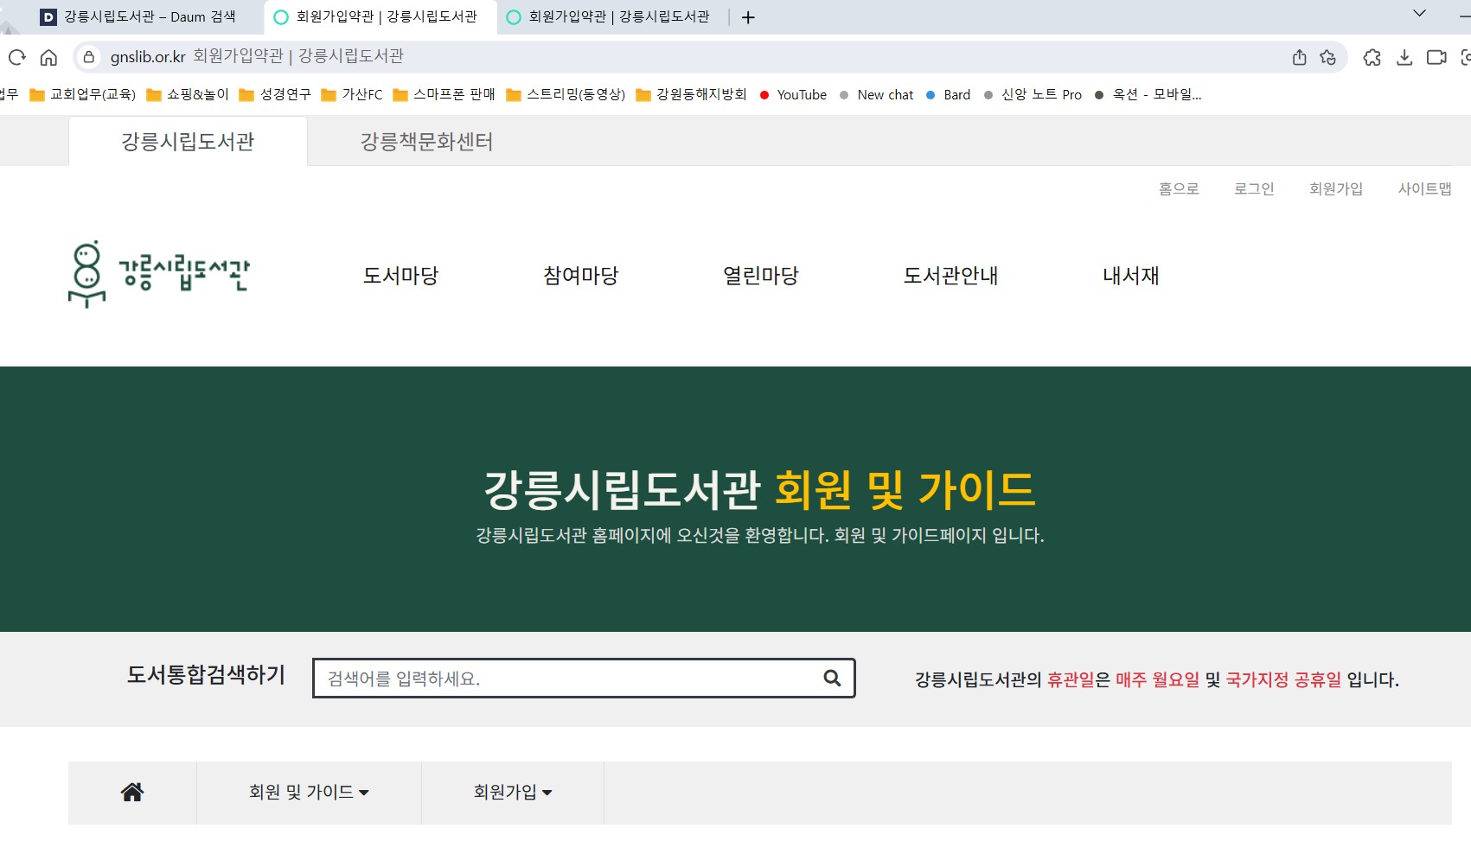Expand the 회원 및 가이드 breadcrumb dropdown
The height and width of the screenshot is (854, 1471).
pos(309,792)
